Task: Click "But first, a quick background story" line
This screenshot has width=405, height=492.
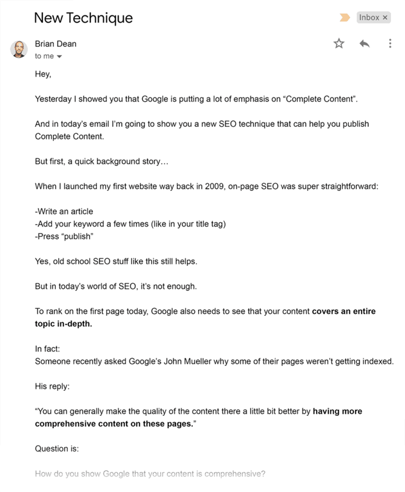Action: pos(101,161)
